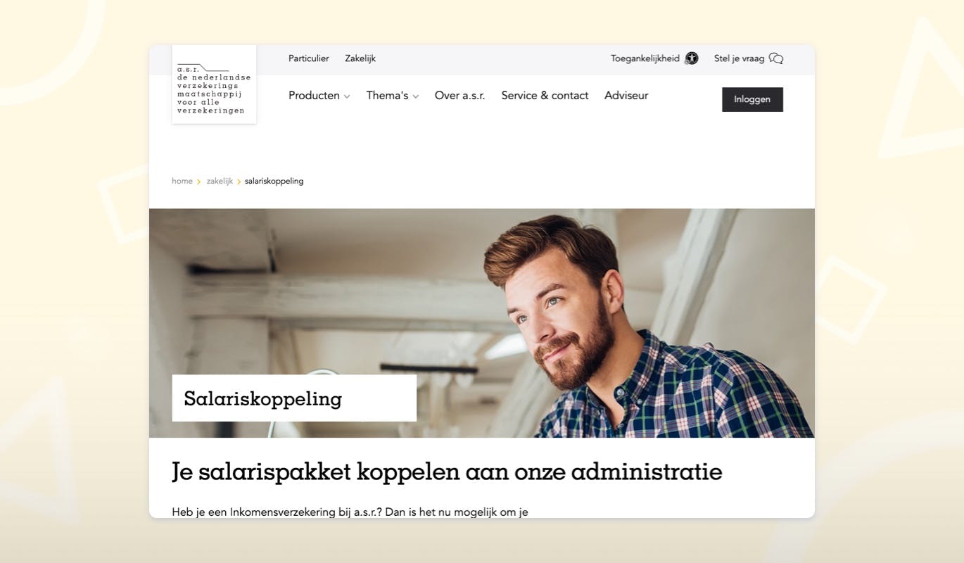The width and height of the screenshot is (964, 563).
Task: Click the Inloggen button
Action: tap(752, 99)
